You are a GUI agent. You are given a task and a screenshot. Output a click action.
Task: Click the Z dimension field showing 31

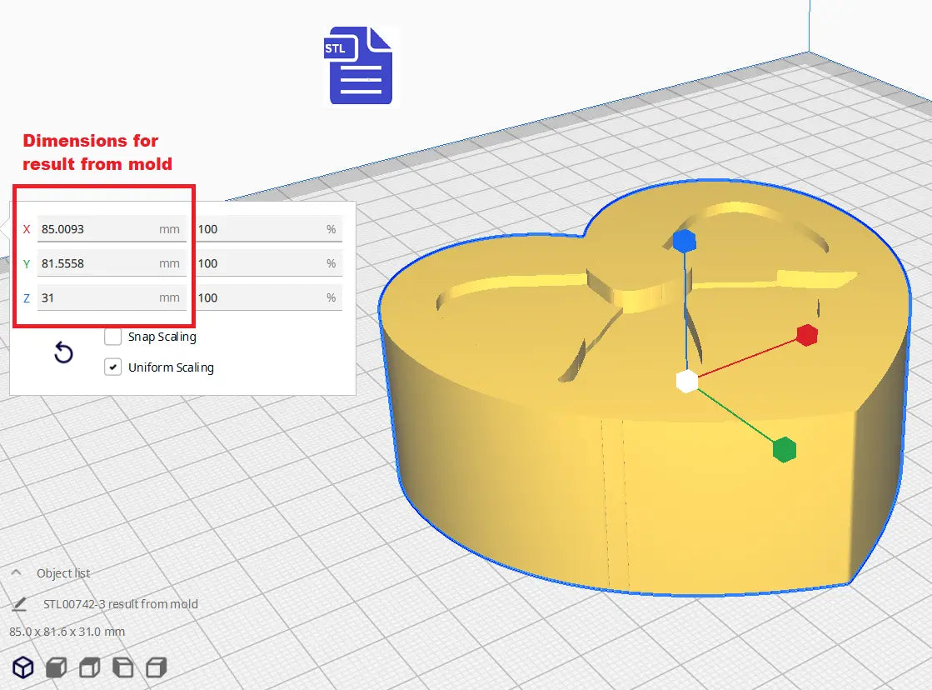[96, 297]
